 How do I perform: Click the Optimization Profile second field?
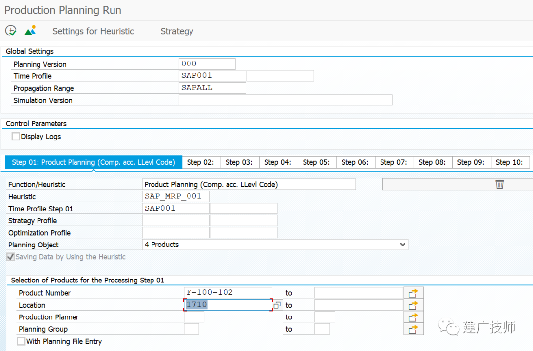click(243, 233)
